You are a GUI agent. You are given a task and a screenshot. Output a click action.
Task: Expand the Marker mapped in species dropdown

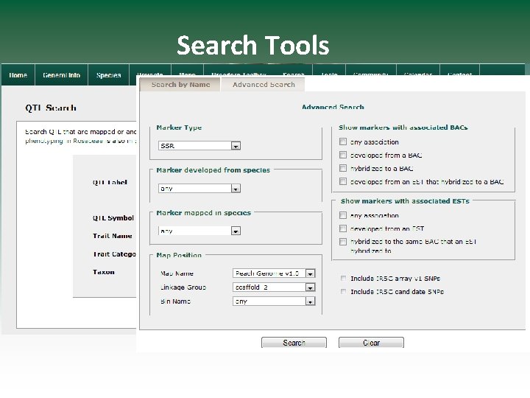(x=199, y=231)
